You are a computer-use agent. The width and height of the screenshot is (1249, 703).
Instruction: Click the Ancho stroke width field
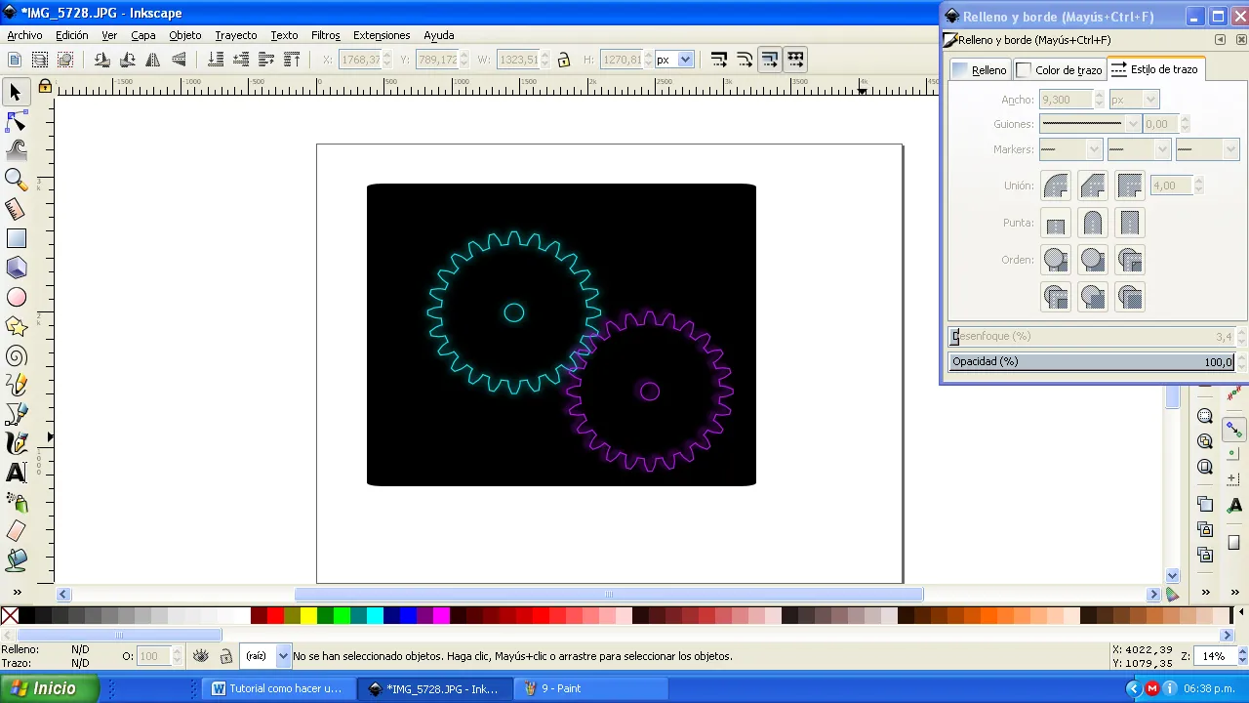click(x=1066, y=100)
